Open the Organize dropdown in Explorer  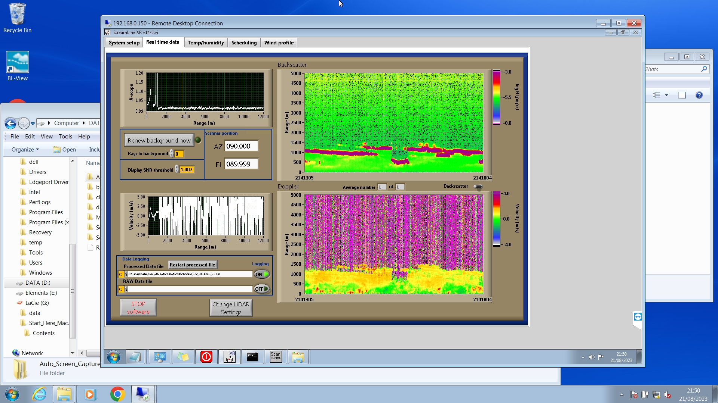pos(25,149)
